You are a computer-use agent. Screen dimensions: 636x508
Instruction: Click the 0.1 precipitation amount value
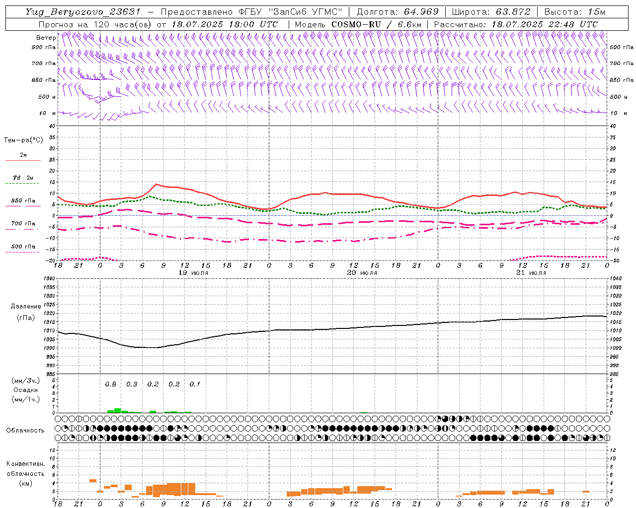point(195,384)
